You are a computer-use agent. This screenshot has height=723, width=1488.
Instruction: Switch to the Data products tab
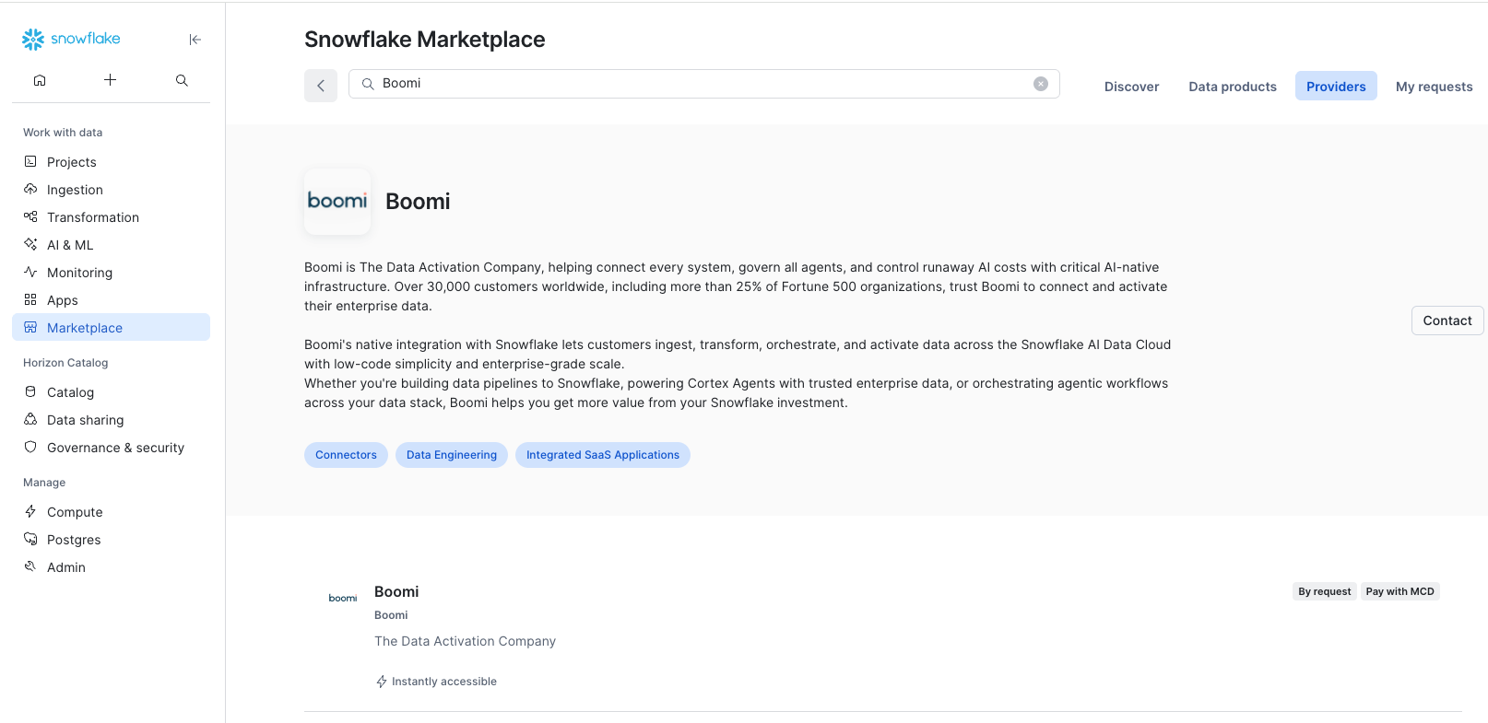[1233, 87]
